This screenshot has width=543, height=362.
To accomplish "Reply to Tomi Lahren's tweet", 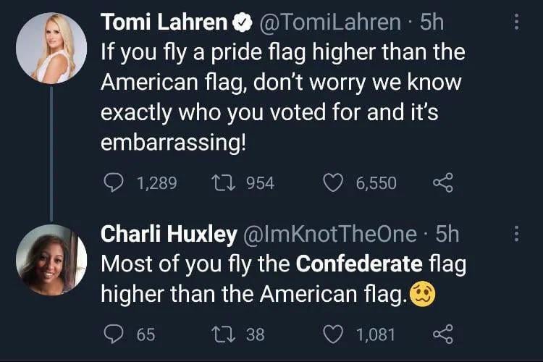I will (112, 183).
